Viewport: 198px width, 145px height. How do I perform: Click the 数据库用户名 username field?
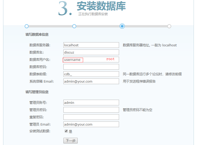91,60
